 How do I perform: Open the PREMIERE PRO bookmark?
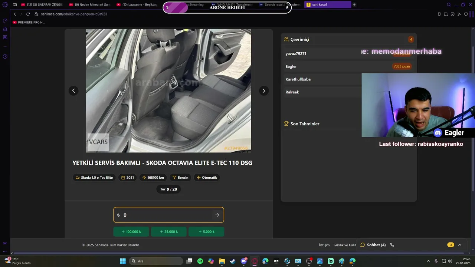tap(29, 22)
